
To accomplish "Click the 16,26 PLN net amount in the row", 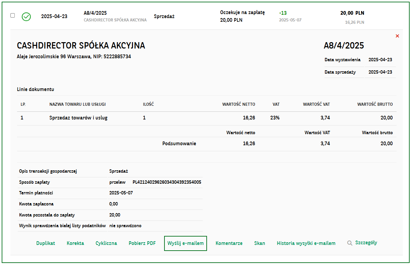I will click(354, 22).
